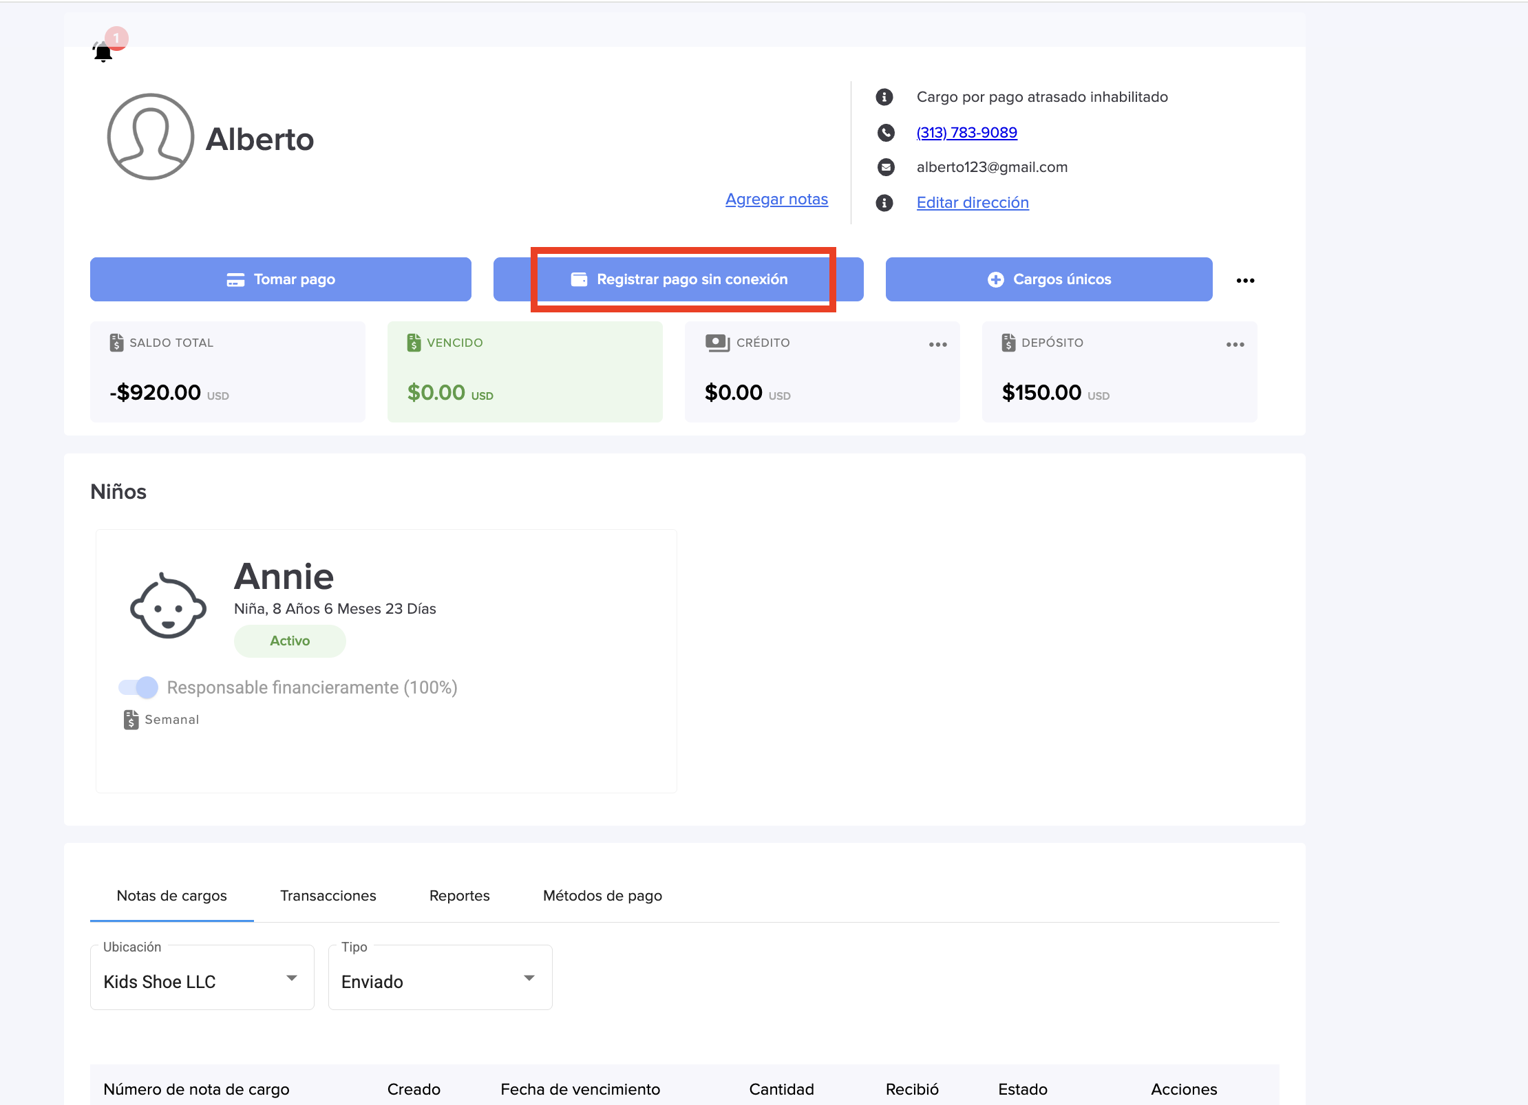The image size is (1528, 1105).
Task: Click the late fee info icon
Action: pyautogui.click(x=884, y=97)
